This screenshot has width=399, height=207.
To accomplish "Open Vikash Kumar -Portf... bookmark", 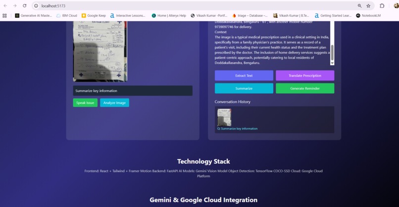I will (209, 15).
